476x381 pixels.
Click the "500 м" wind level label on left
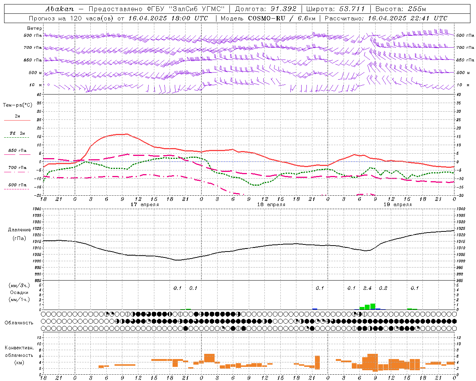(x=36, y=73)
